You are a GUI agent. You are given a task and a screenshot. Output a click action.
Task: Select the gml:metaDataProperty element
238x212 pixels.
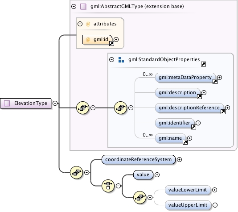point(185,78)
